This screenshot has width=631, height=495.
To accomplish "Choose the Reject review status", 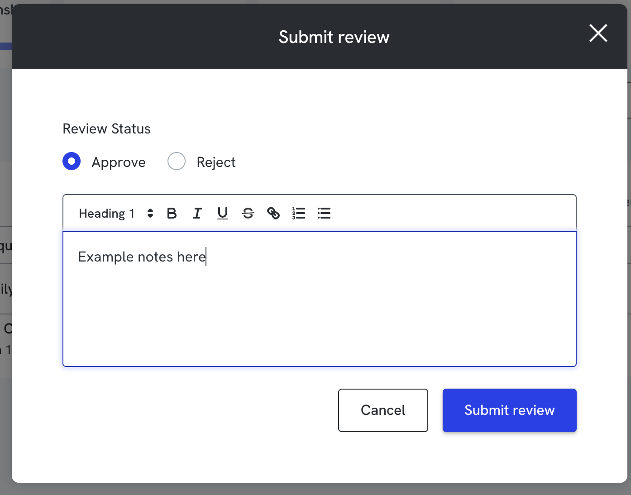I will point(177,162).
